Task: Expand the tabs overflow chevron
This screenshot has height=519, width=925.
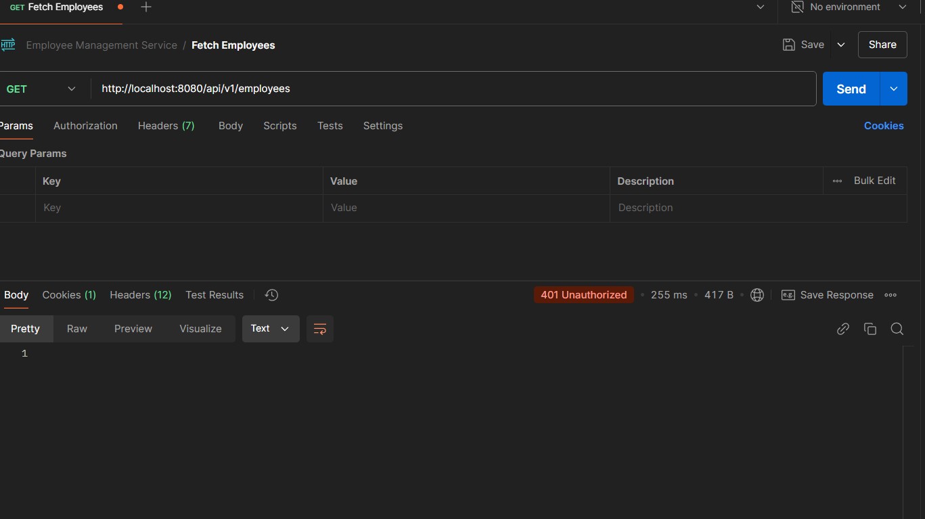Action: pos(761,7)
